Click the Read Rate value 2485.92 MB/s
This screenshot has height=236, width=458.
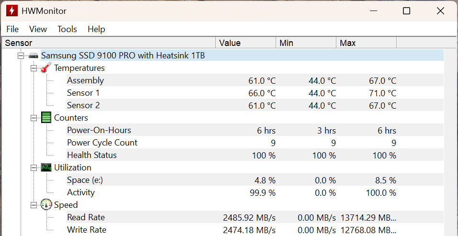[x=249, y=218]
